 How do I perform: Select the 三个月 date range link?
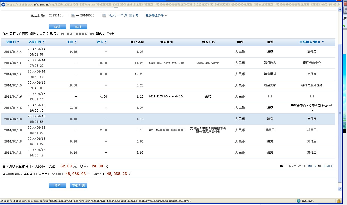click(133, 15)
